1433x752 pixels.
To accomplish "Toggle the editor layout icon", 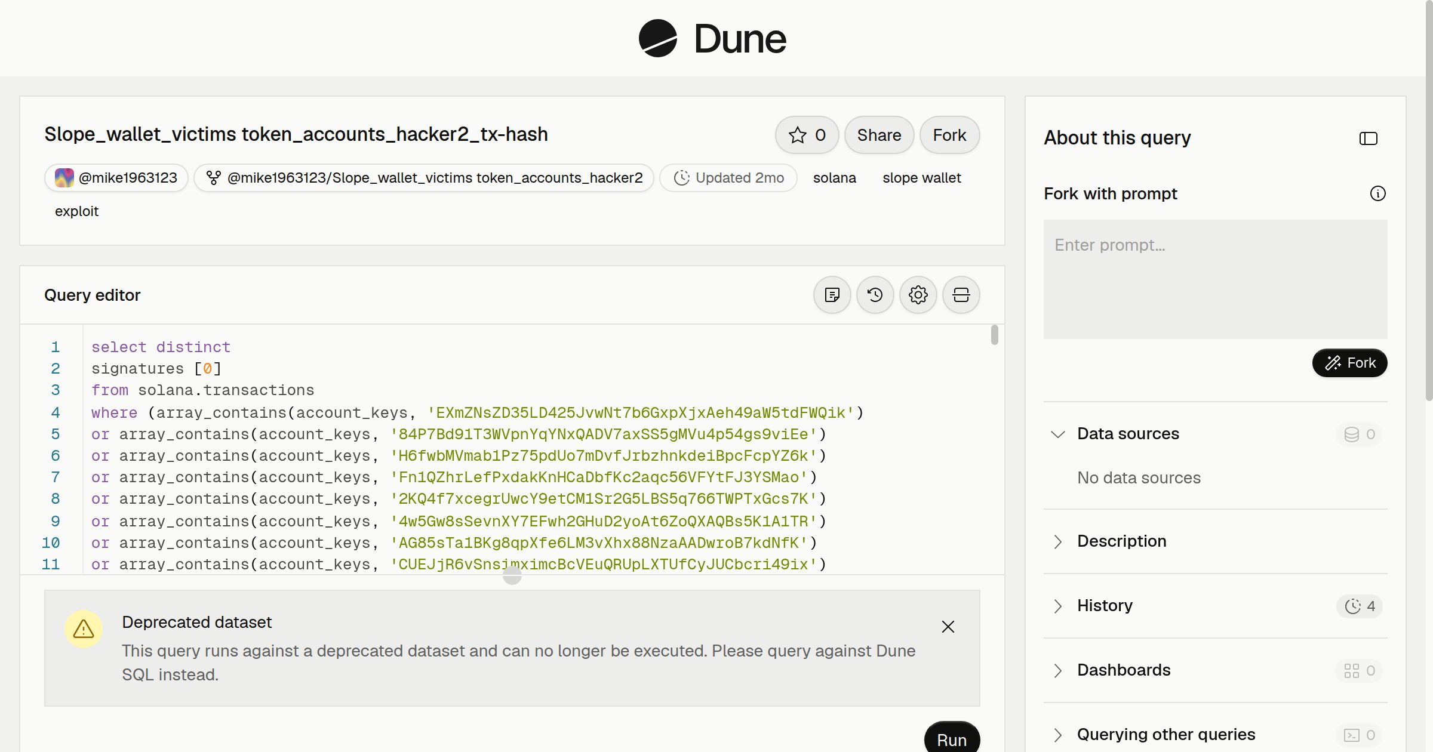I will [x=961, y=295].
